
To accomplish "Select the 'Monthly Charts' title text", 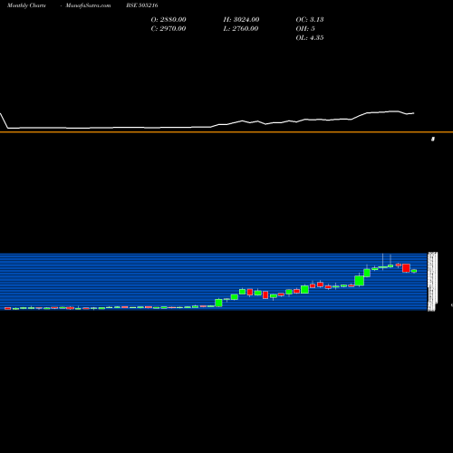I will point(26,5).
